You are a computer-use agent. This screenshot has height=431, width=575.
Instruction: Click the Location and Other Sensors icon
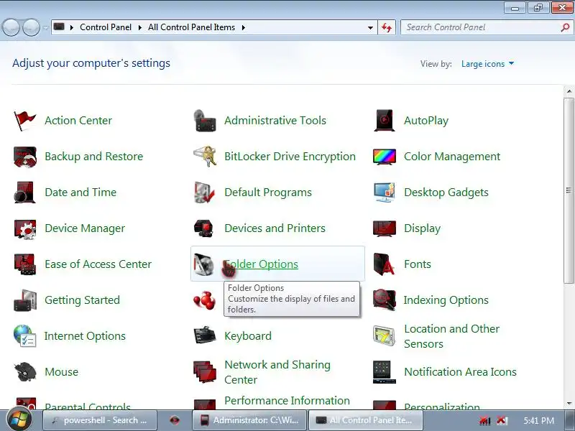pyautogui.click(x=384, y=335)
